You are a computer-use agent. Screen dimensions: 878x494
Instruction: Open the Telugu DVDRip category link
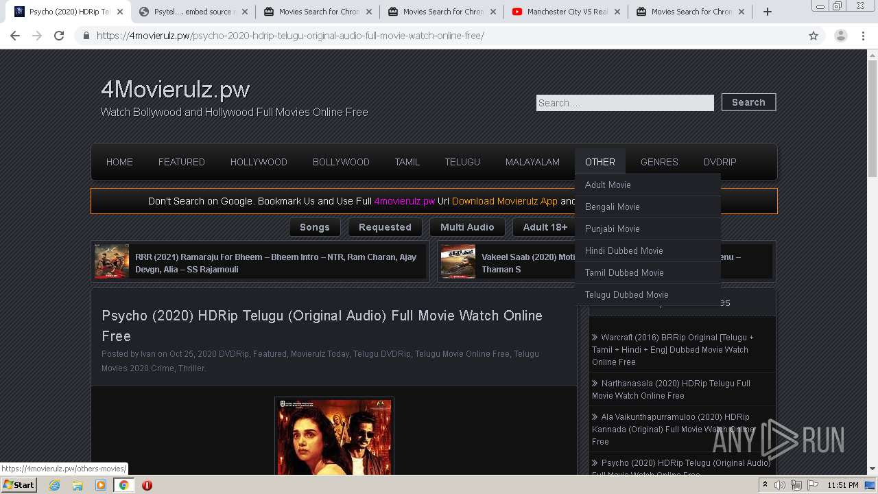tap(381, 354)
